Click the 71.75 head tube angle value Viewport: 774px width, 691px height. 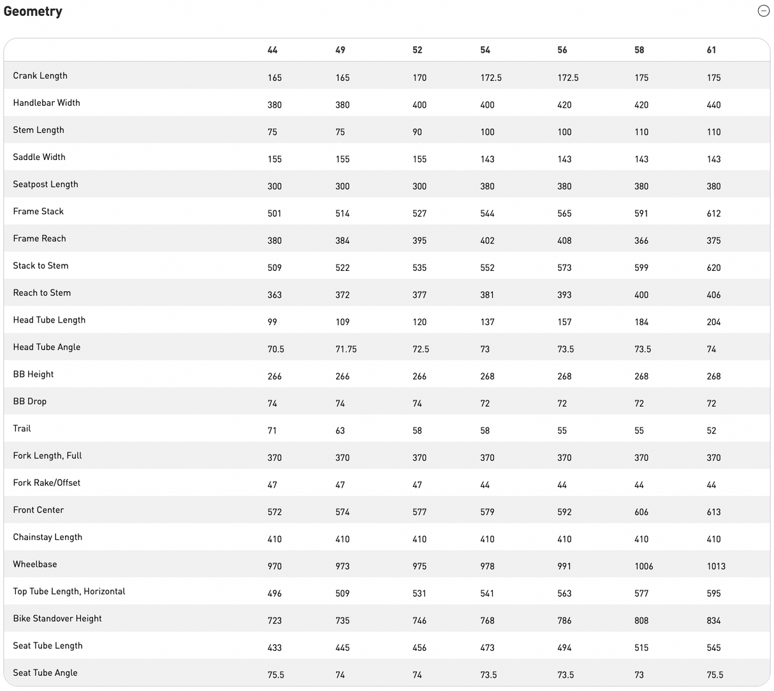coord(346,349)
